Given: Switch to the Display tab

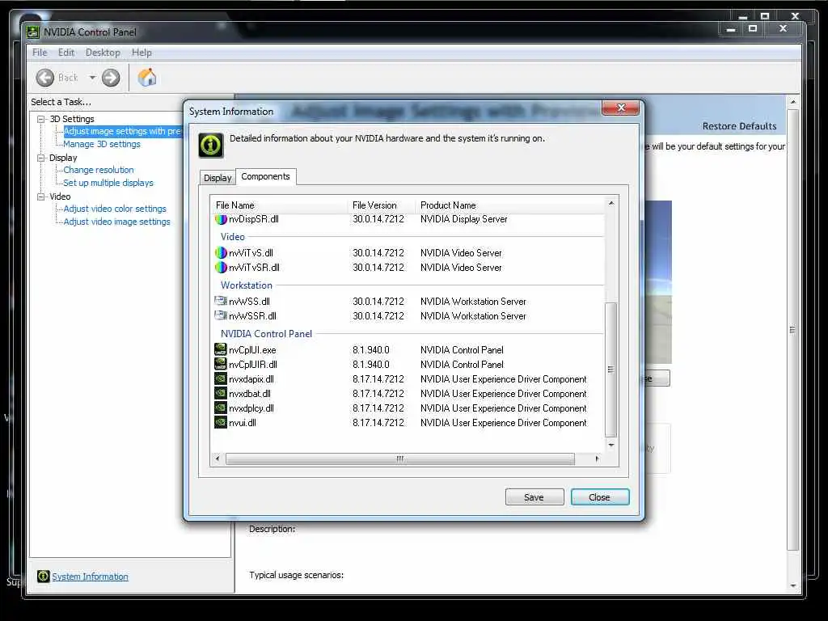Looking at the screenshot, I should (x=218, y=178).
